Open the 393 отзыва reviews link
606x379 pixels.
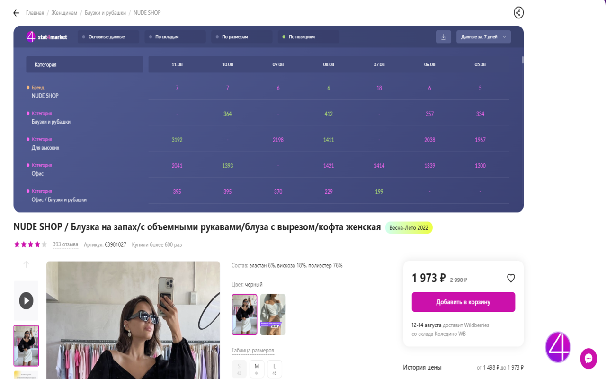point(65,244)
